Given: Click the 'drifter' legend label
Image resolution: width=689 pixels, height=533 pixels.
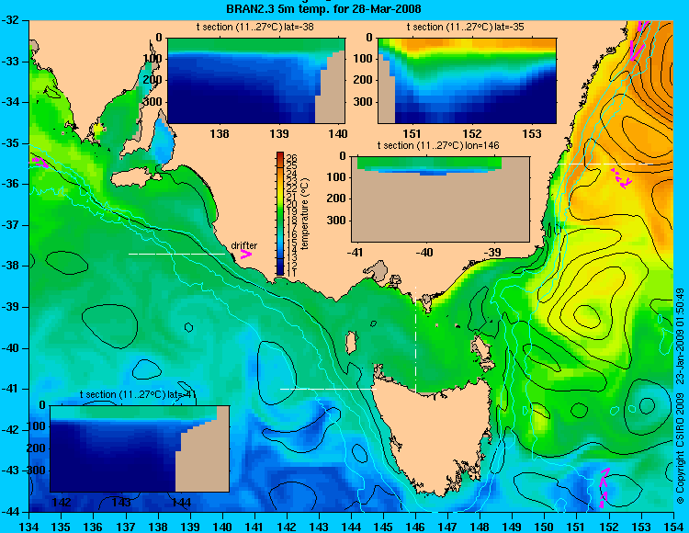Looking at the screenshot, I should click(244, 245).
